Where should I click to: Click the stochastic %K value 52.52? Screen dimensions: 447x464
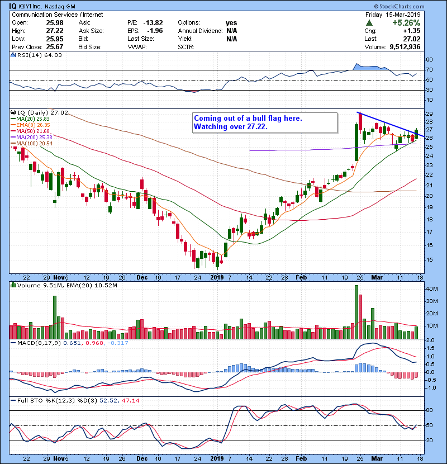[x=108, y=400]
